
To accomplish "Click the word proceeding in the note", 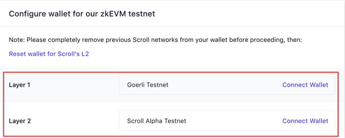I will click(x=264, y=40).
